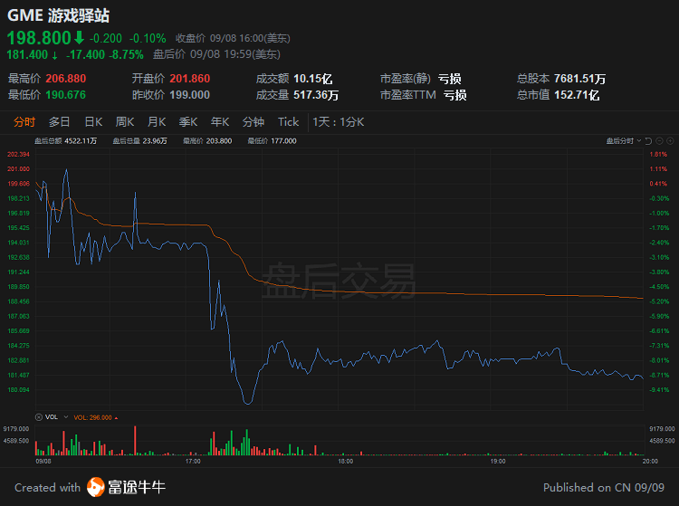The height and width of the screenshot is (506, 679).
Task: Click the GME 游戏驿站 stock title
Action: click(x=54, y=15)
